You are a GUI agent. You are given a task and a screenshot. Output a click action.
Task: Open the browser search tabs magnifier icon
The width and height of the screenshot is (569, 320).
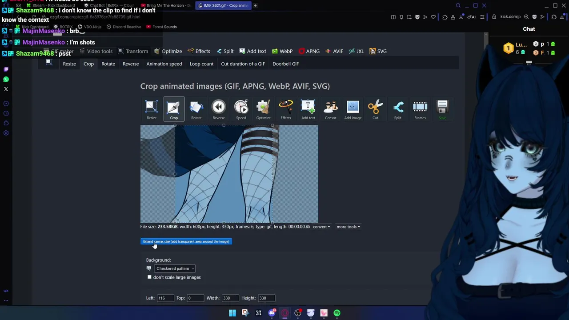click(x=458, y=5)
